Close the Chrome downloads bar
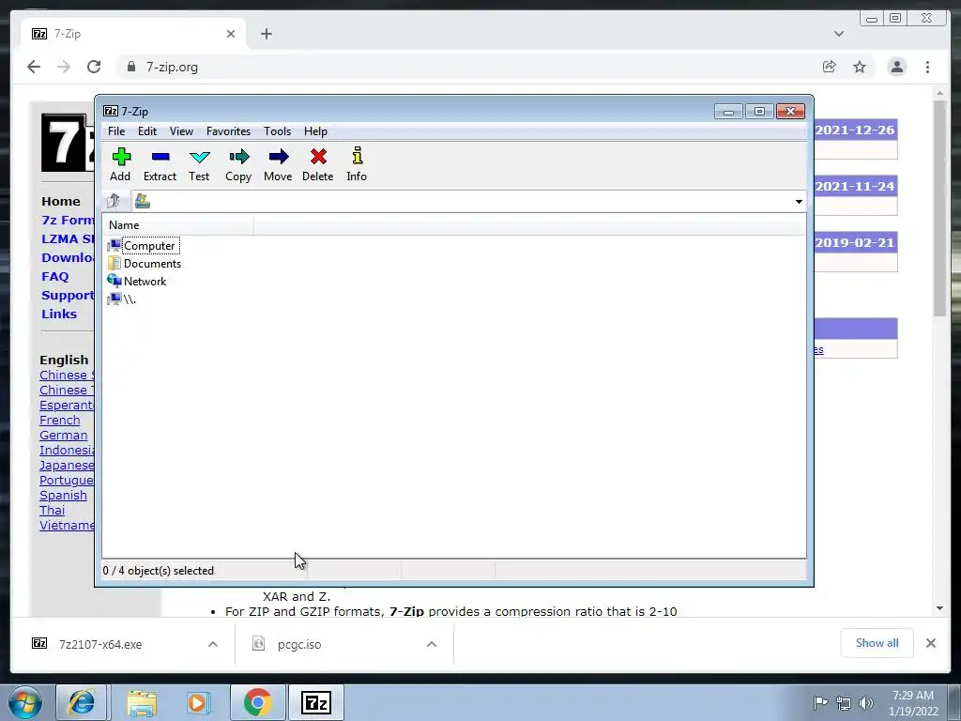The image size is (961, 721). [931, 643]
